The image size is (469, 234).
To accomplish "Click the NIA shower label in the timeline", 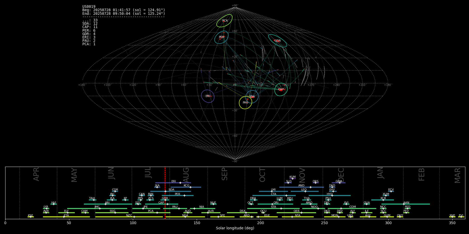I will click(202, 207).
